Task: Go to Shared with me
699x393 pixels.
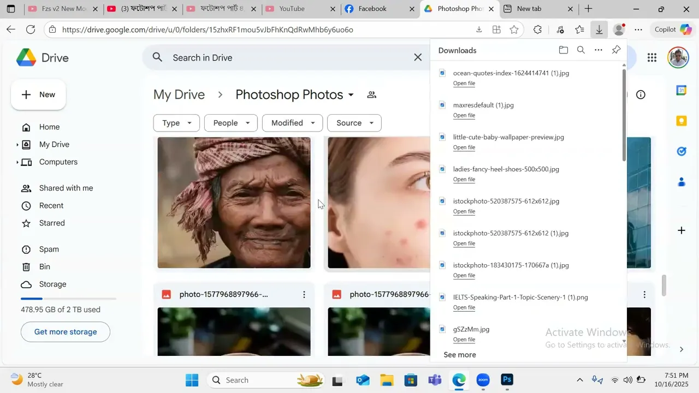Action: tap(66, 188)
